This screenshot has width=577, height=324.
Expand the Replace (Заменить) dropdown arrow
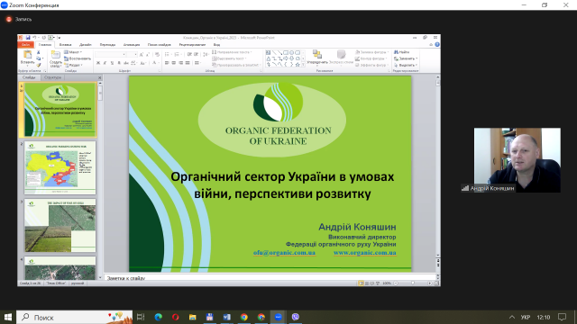(417, 58)
